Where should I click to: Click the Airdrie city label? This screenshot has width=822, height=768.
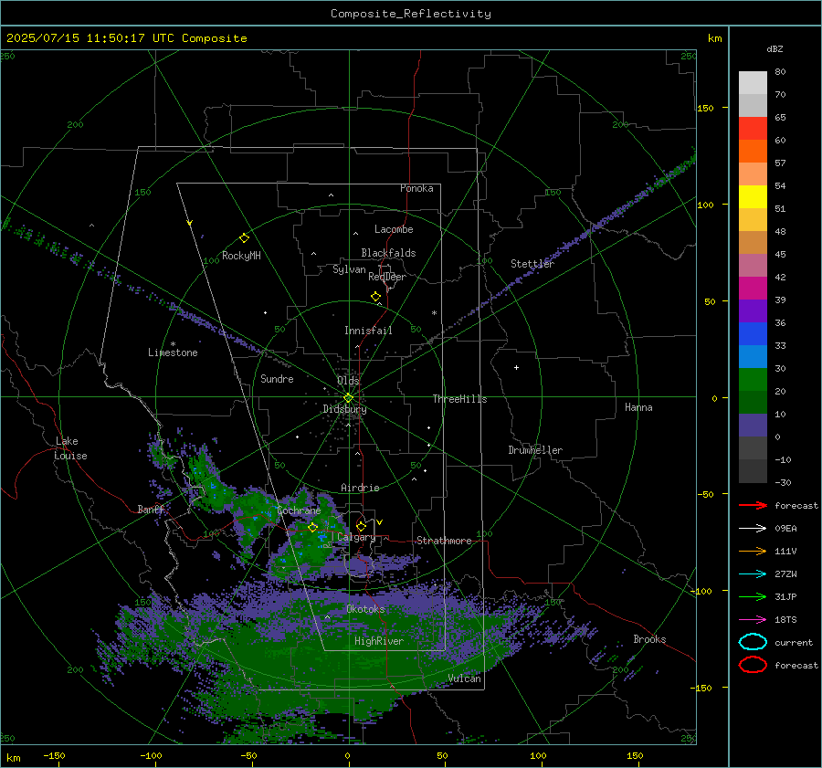(360, 488)
